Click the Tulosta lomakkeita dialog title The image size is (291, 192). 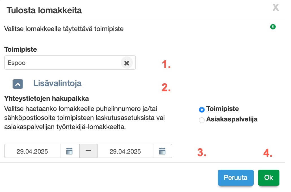[44, 11]
